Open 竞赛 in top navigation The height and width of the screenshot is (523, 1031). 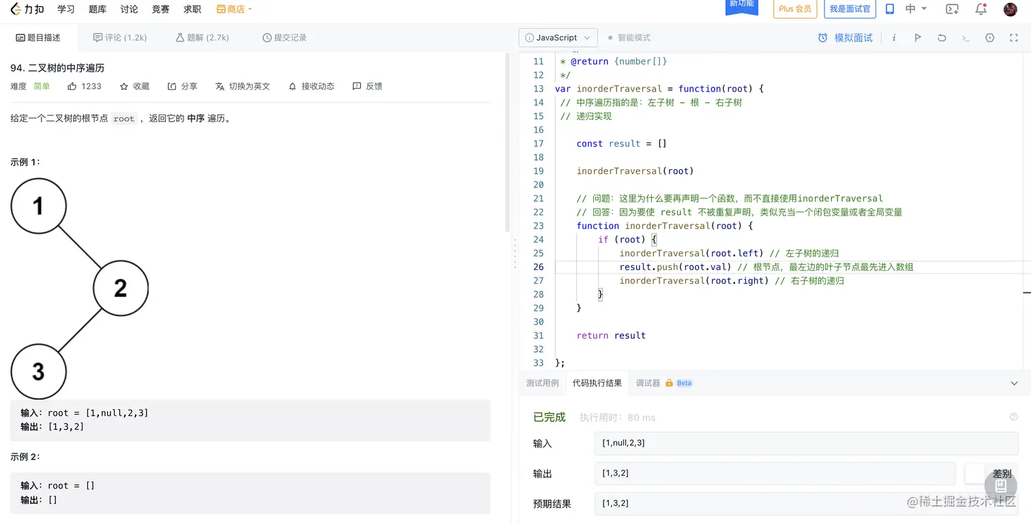(x=160, y=10)
